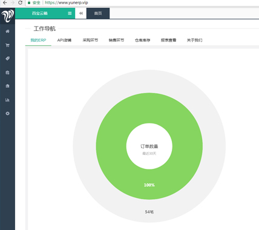
Task: Switch to the API店铺 tab
Action: click(64, 40)
